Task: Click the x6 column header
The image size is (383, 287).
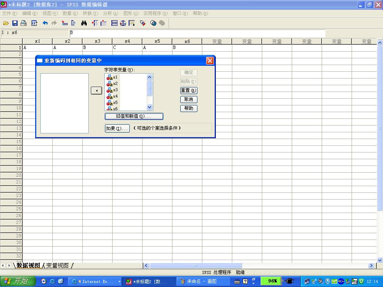Action: tap(187, 41)
